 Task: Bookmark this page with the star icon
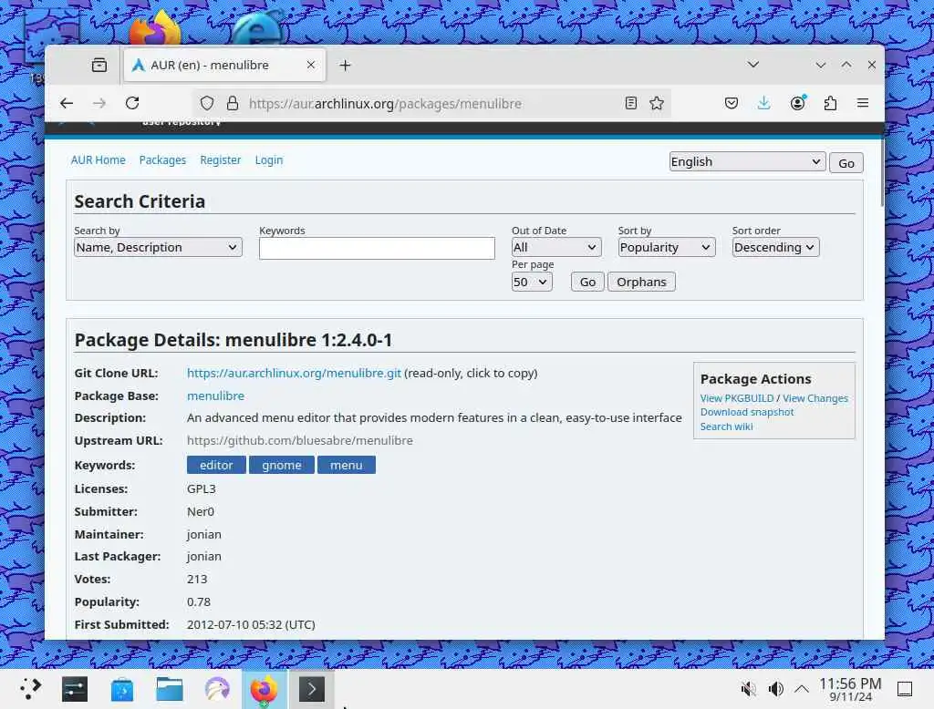657,103
